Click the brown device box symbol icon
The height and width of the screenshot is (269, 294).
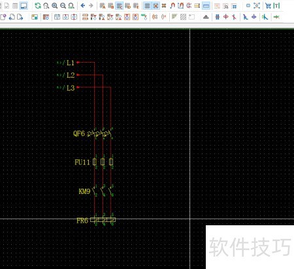[46, 17]
